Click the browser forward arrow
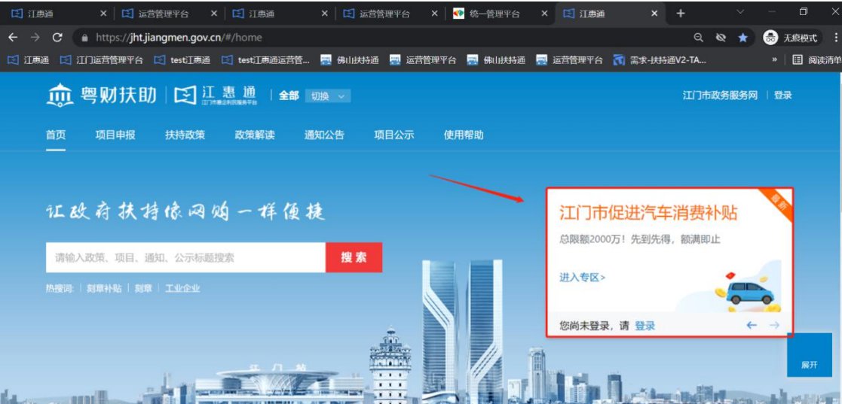The height and width of the screenshot is (404, 842). tap(35, 38)
